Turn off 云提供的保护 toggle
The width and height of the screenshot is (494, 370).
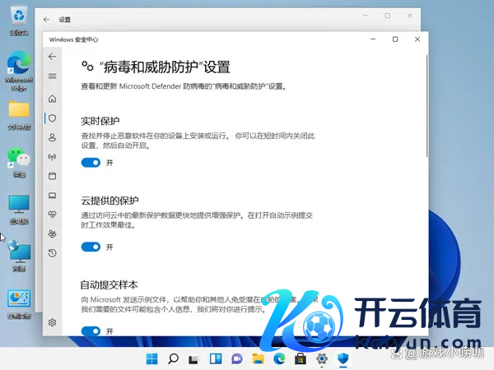coord(91,247)
